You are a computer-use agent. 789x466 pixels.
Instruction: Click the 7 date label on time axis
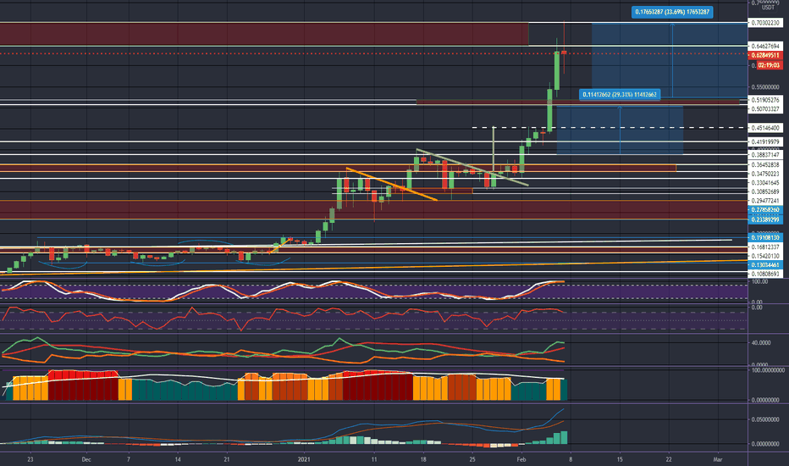coord(129,459)
